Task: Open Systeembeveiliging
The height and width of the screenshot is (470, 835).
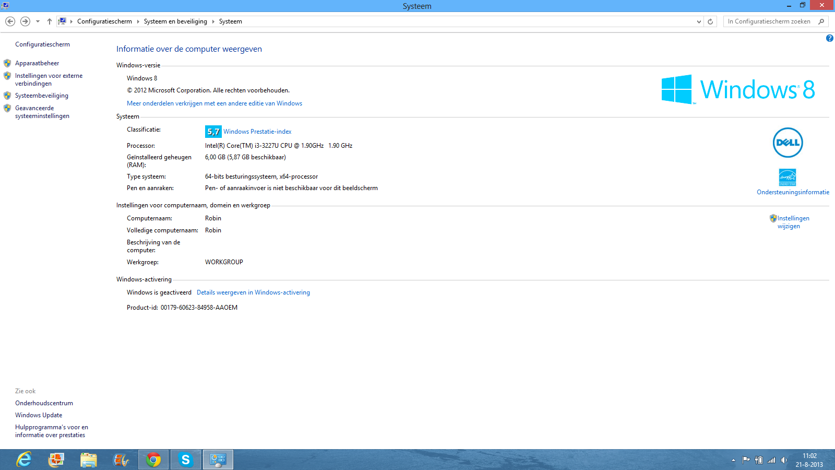Action: tap(42, 96)
